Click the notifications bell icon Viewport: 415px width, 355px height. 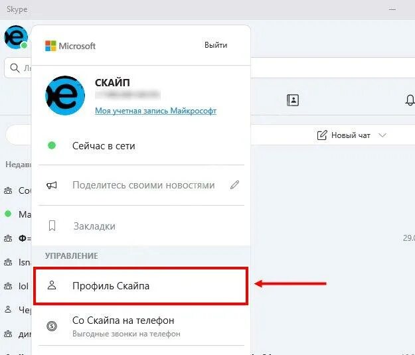pos(410,100)
